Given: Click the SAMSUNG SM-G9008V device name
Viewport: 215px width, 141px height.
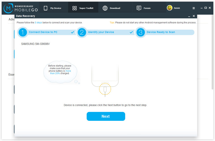Looking at the screenshot, I should pos(35,44).
